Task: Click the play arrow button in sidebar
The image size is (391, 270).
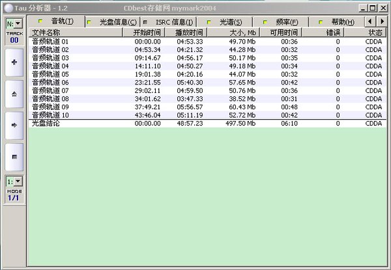Action: click(14, 125)
